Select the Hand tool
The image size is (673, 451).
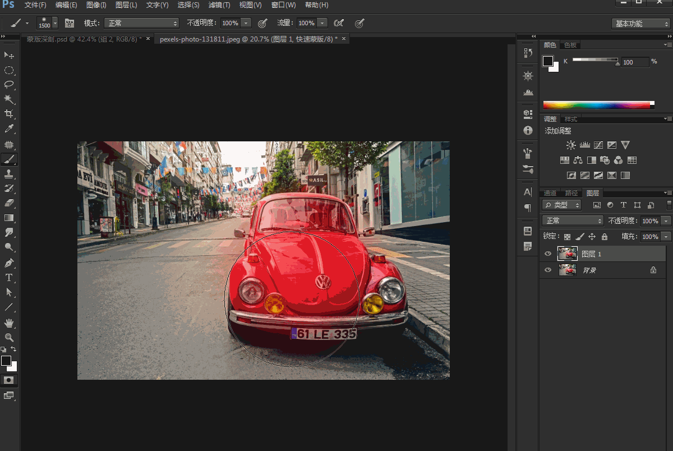9,323
